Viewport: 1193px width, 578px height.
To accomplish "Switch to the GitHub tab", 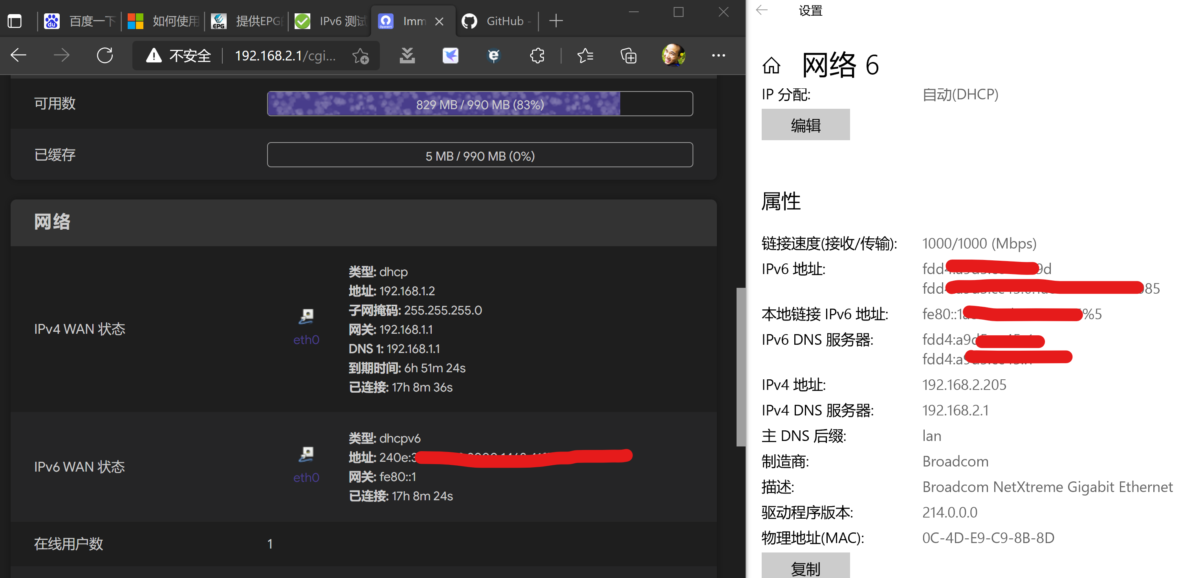I will tap(497, 21).
